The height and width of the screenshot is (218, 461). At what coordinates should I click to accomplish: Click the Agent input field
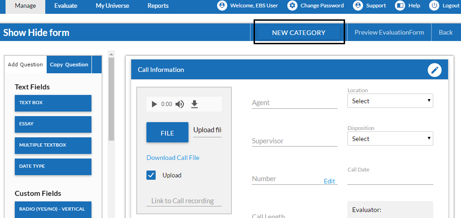295,103
